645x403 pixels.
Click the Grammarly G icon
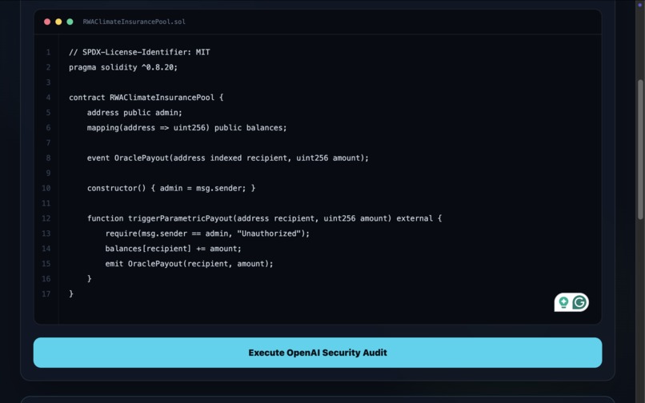point(579,302)
